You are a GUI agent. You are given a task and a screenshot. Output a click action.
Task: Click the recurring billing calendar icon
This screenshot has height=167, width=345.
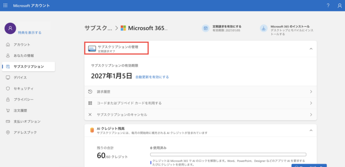pos(205,29)
